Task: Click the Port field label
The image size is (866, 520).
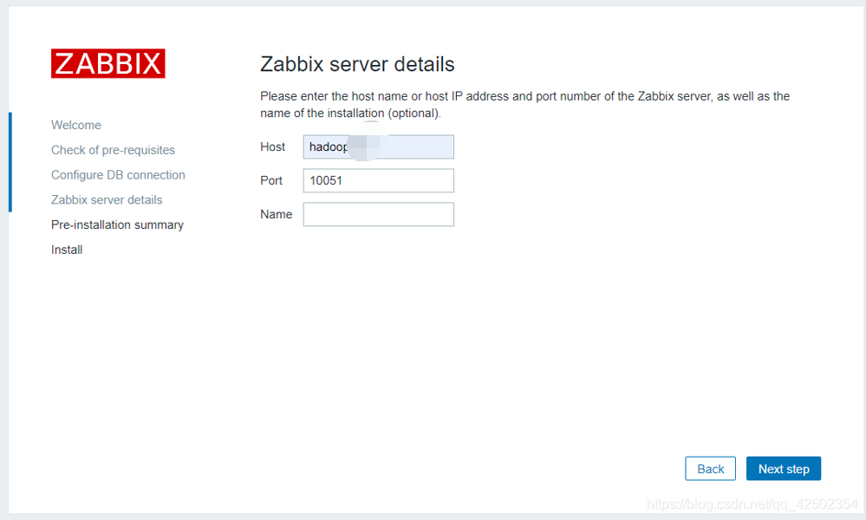Action: (x=271, y=180)
